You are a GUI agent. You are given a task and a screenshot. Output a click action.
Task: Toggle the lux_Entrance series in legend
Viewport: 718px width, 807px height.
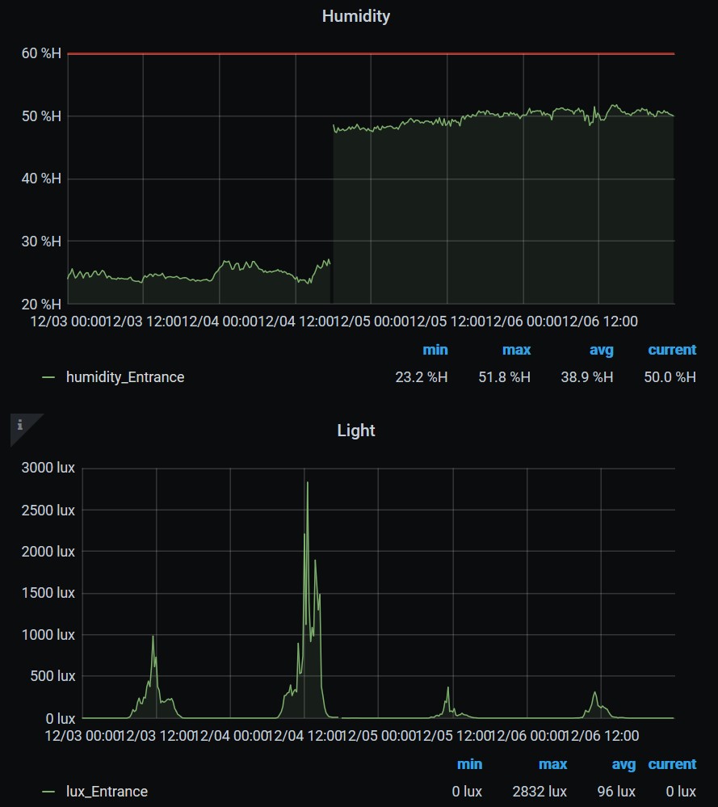107,792
